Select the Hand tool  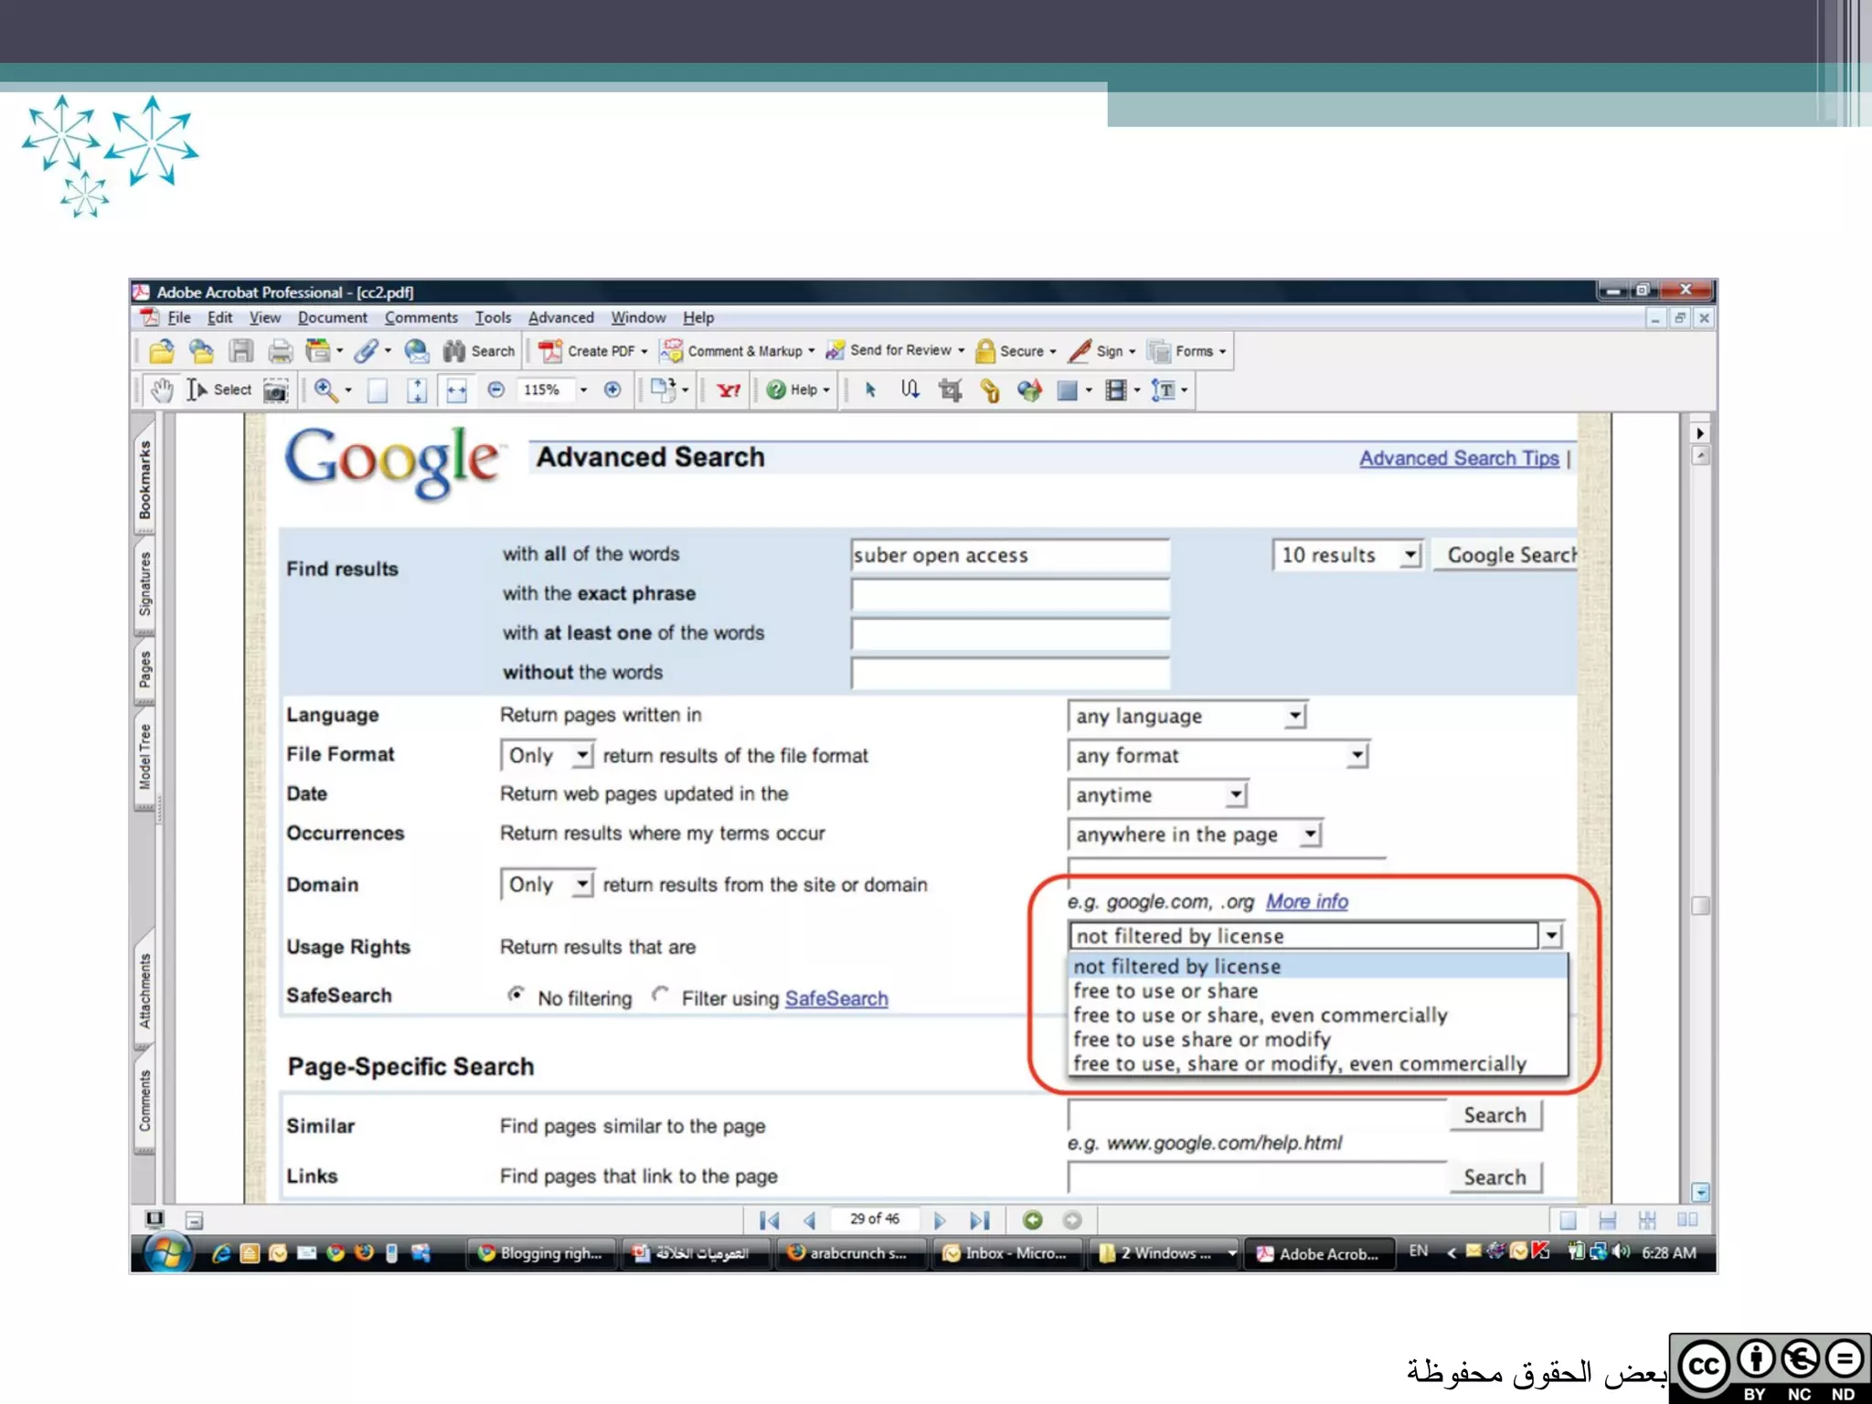pos(162,390)
